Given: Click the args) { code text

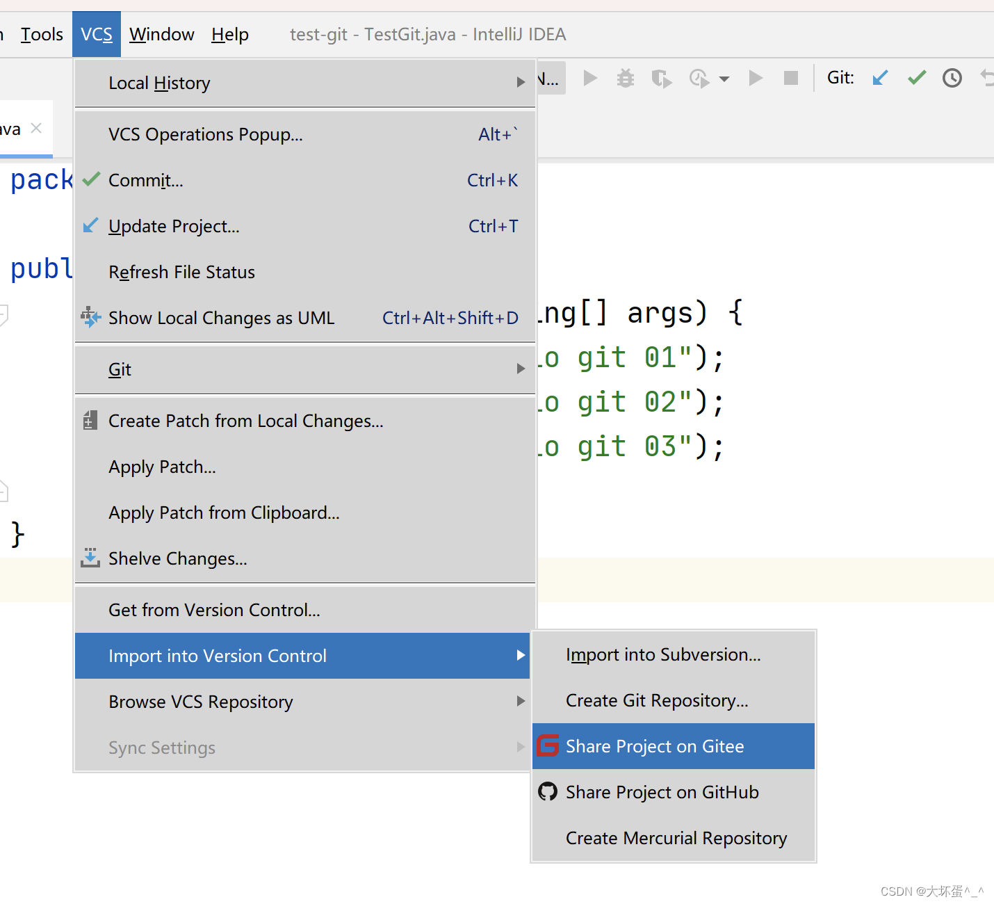Looking at the screenshot, I should click(685, 313).
